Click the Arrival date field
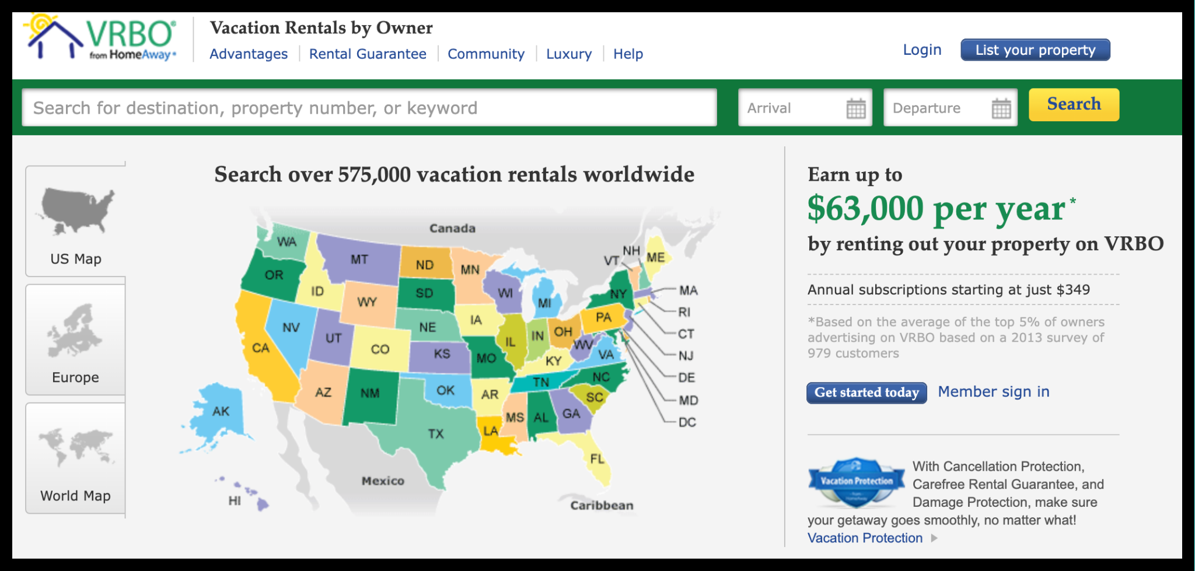The image size is (1195, 571). (805, 108)
